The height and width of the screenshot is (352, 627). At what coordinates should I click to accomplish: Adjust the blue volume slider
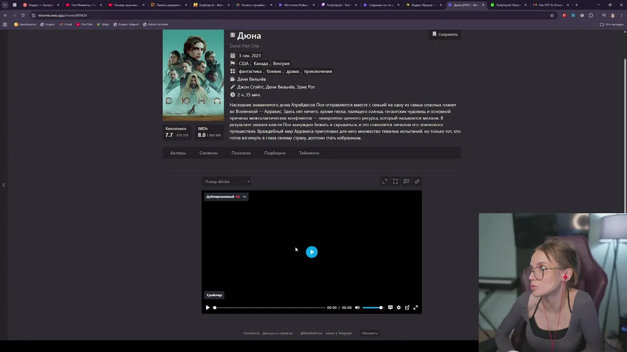click(372, 308)
